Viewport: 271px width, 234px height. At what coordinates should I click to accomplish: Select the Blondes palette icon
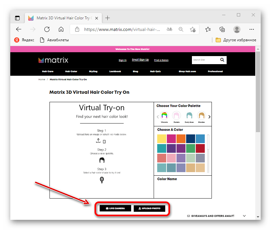click(202, 116)
